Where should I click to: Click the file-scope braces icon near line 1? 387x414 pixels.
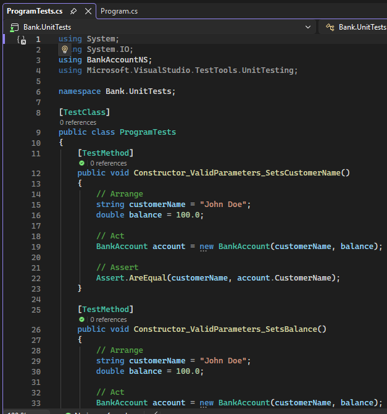[x=22, y=40]
